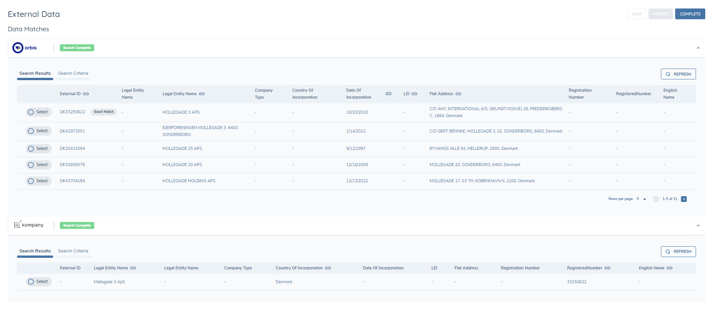
Task: Click registered number 33250622
Action: tap(577, 282)
